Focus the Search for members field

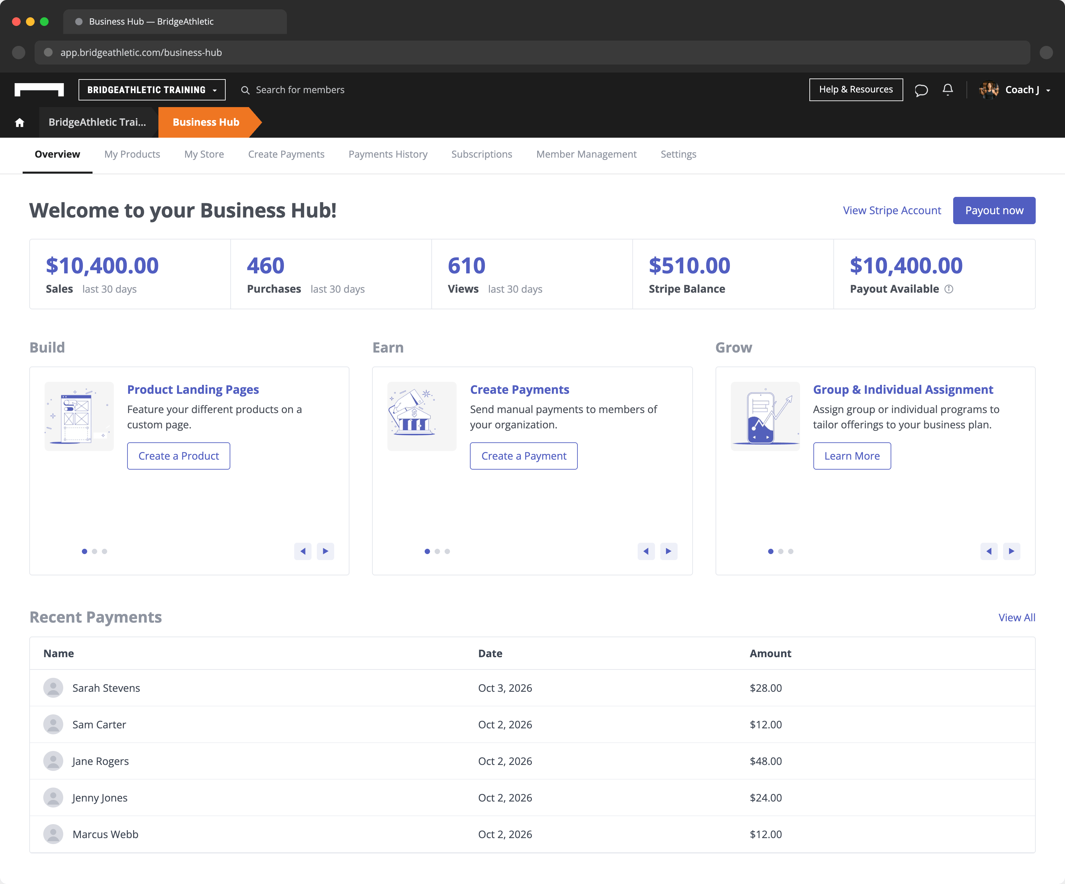[300, 90]
